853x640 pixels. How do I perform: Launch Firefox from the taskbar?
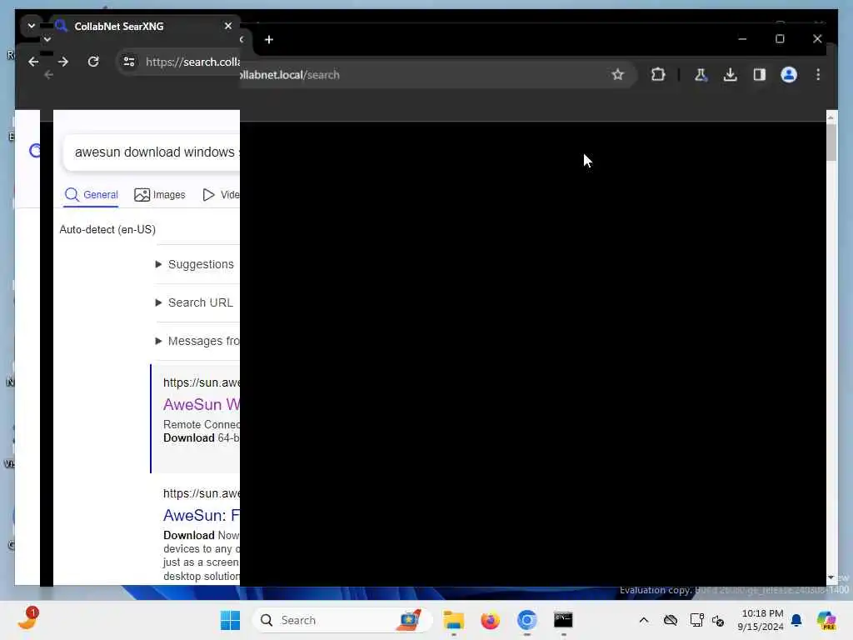pos(490,620)
